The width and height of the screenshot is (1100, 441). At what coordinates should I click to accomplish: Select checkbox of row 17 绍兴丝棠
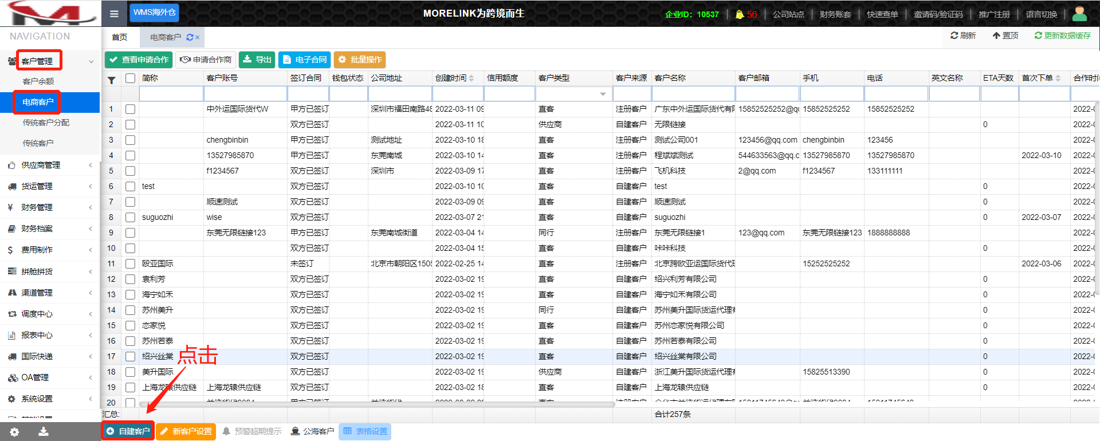pos(130,356)
